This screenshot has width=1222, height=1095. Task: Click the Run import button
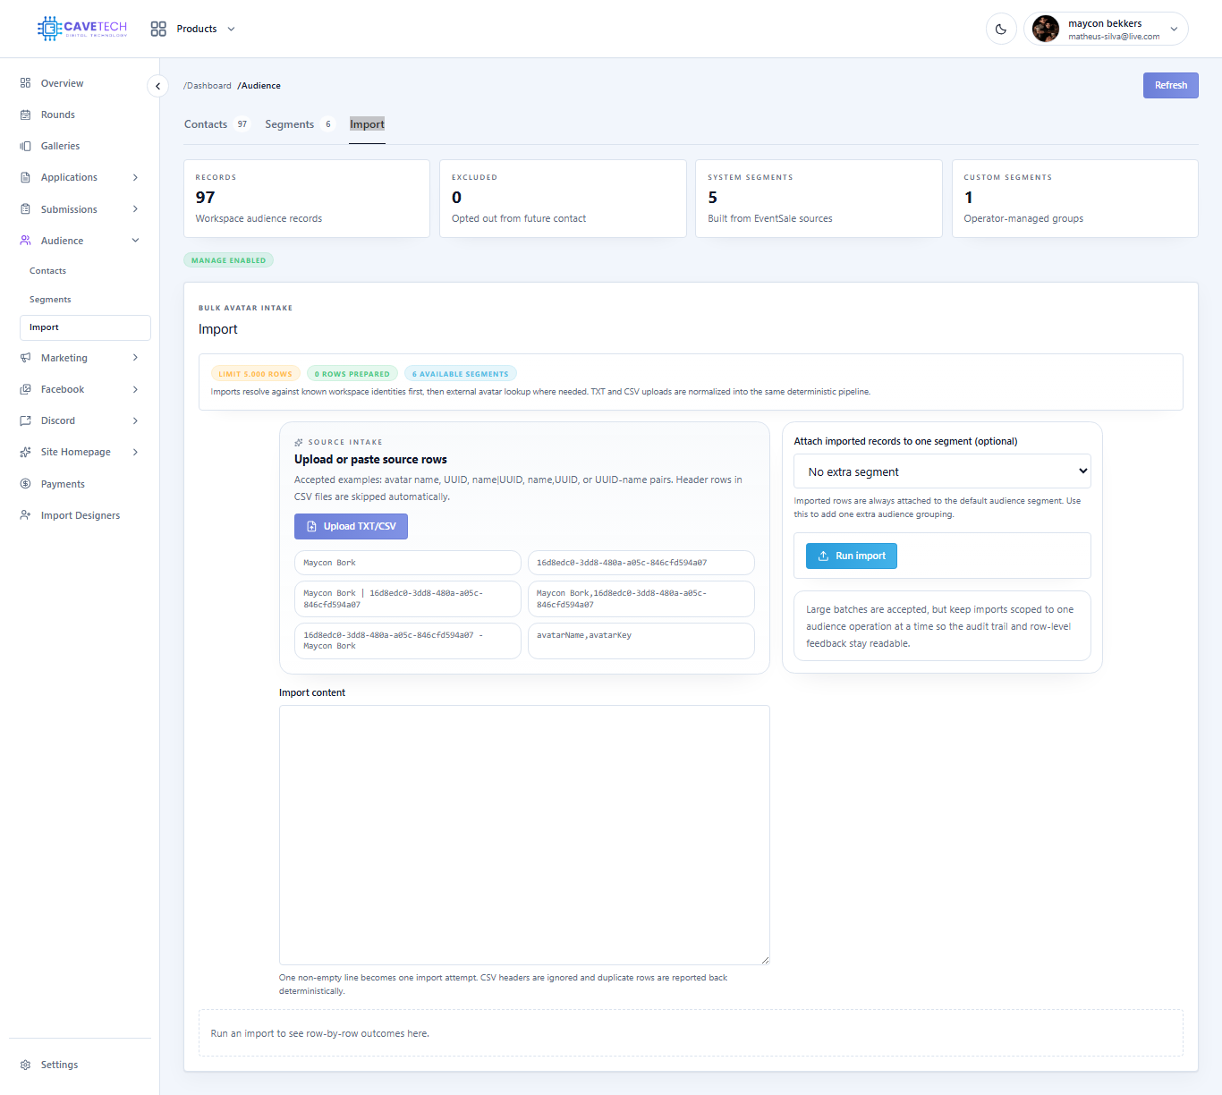point(852,556)
